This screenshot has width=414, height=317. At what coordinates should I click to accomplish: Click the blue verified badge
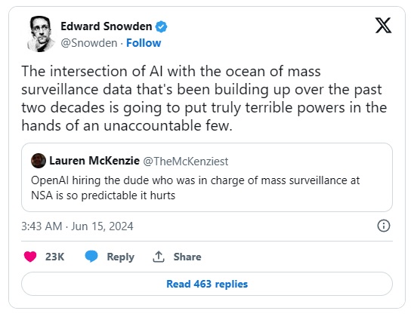click(x=161, y=26)
